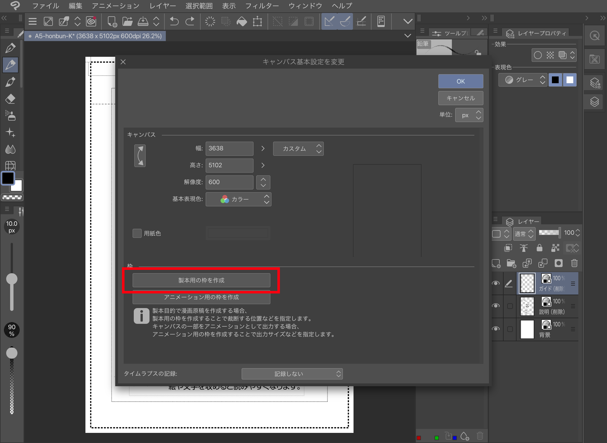Open the 解像度 preset stepper dropdown
This screenshot has height=443, width=607.
click(x=263, y=182)
